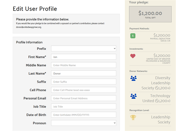This screenshot has height=131, width=176.
Task: Click the Profile Information section title
Action: point(29,42)
